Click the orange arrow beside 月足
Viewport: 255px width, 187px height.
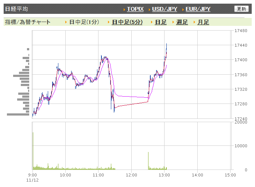[x=194, y=22]
